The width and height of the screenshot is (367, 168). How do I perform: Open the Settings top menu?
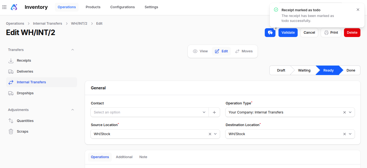coord(151,7)
